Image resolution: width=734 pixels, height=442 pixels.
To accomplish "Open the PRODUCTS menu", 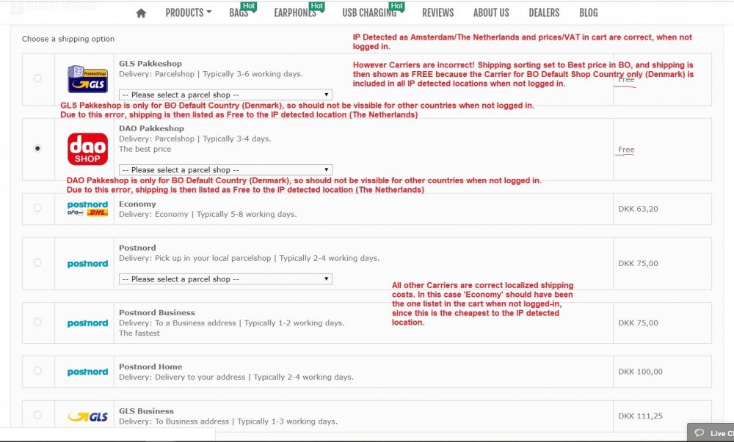I will [x=188, y=12].
